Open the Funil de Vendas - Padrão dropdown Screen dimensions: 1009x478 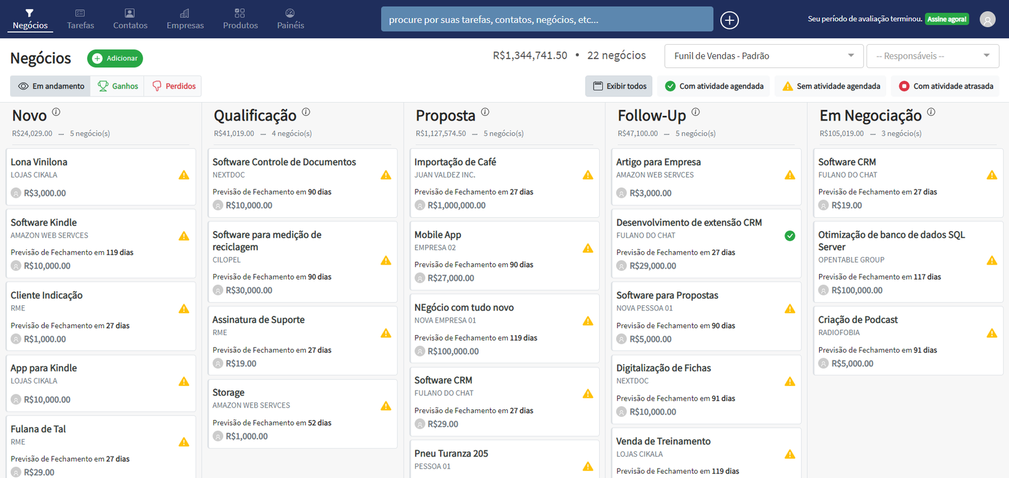pos(764,56)
